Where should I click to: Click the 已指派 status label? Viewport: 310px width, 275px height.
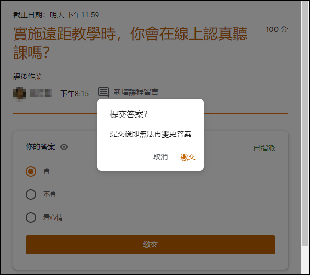(265, 148)
